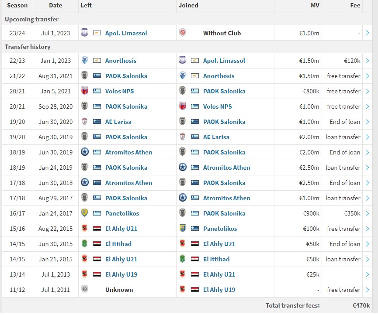Click the Apol. Limassol crest in the 23/24 row
Image resolution: width=378 pixels, height=315 pixels.
pyautogui.click(x=85, y=32)
